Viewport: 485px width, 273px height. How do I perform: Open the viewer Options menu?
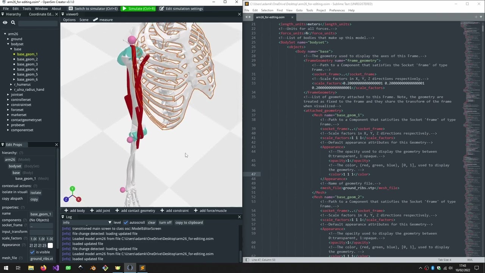[x=69, y=20]
